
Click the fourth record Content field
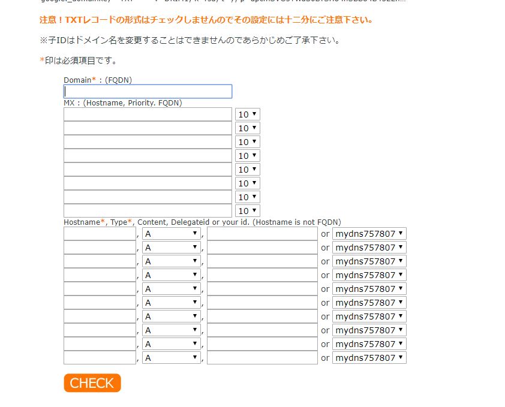coord(262,275)
